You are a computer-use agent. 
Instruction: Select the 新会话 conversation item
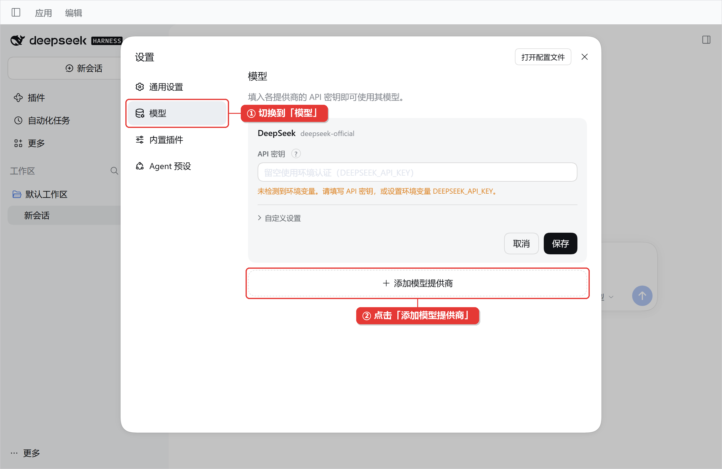pos(65,215)
